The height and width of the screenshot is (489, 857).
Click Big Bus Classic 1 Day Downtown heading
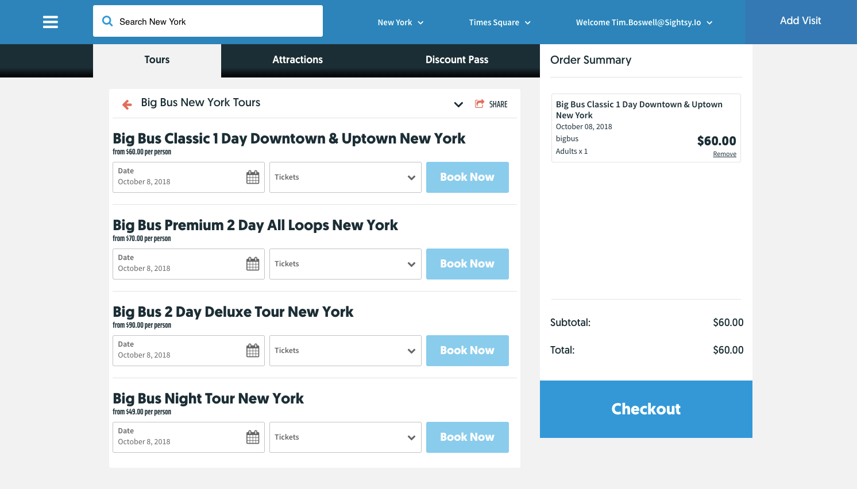pos(289,139)
